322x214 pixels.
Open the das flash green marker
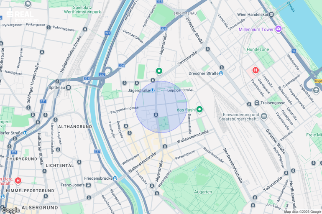[x=199, y=110]
